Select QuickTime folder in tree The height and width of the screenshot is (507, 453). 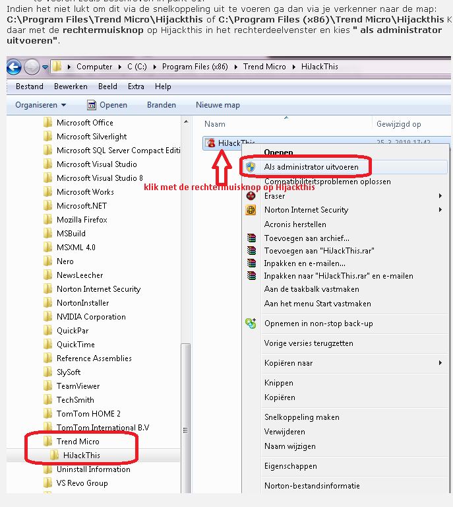(76, 345)
